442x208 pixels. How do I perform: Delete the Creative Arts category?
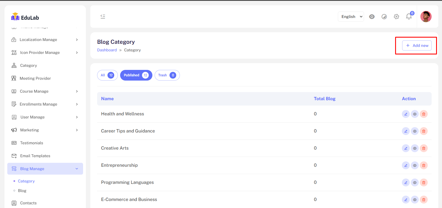[x=423, y=148]
